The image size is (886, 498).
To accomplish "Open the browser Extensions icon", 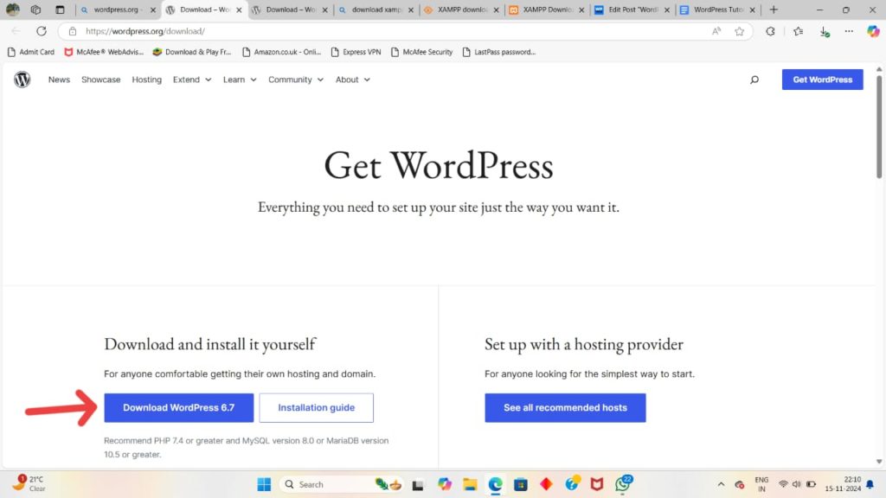I will (x=770, y=32).
